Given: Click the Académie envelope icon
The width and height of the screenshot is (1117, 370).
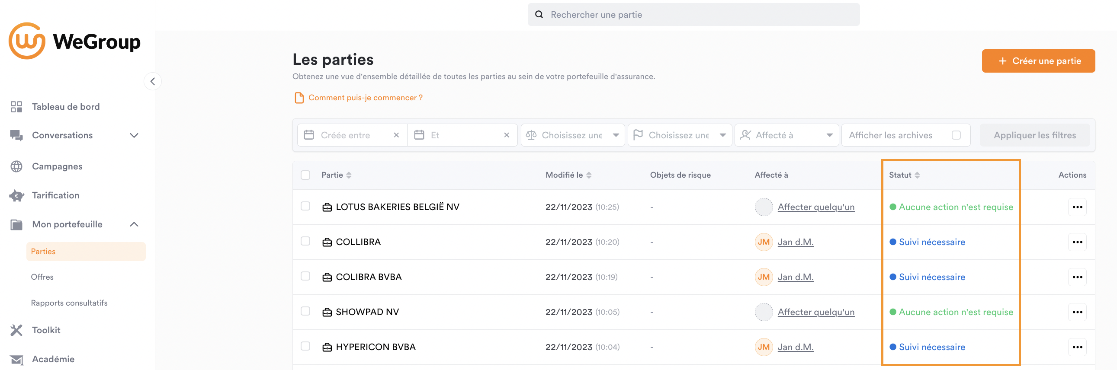Looking at the screenshot, I should [16, 360].
